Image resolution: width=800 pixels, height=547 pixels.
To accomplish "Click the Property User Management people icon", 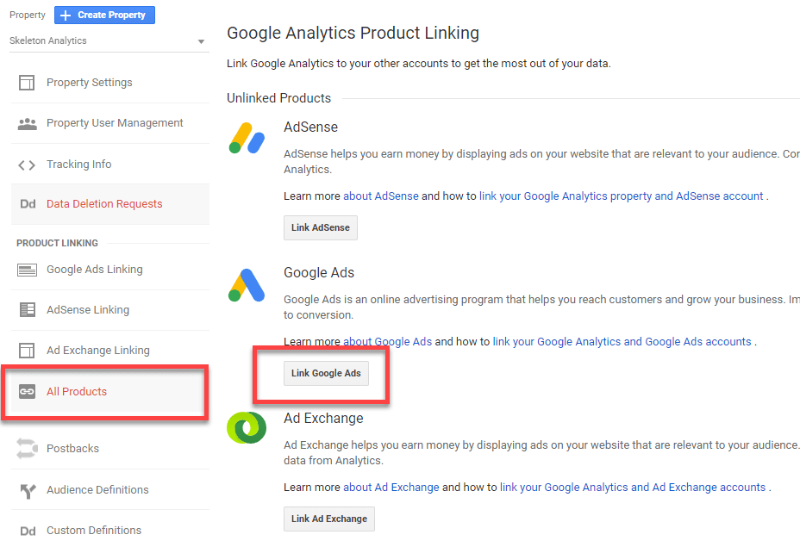I will coord(27,123).
